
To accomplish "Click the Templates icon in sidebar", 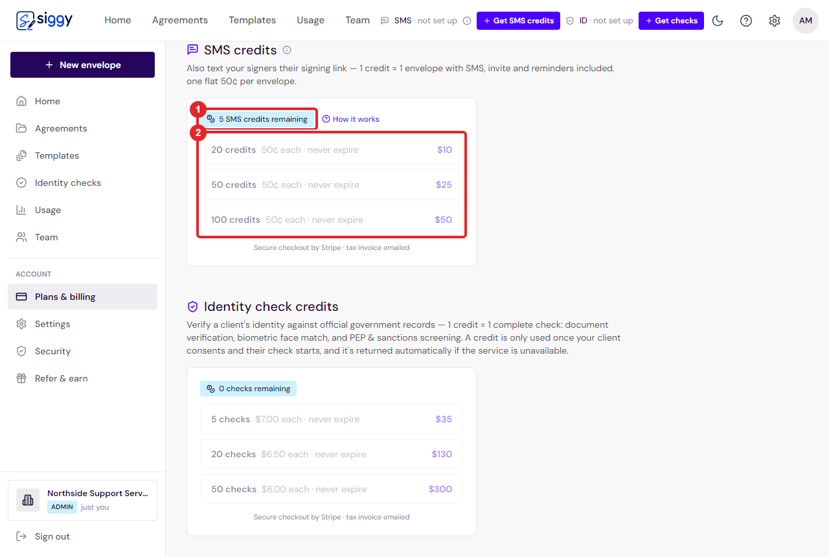I will click(x=21, y=155).
